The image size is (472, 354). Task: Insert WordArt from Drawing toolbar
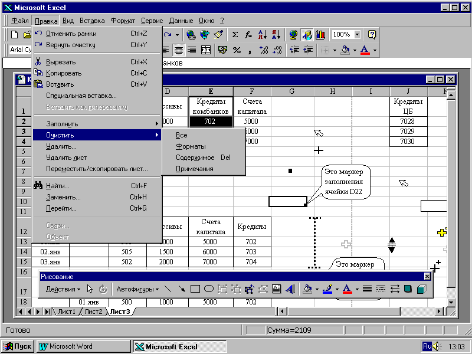click(x=290, y=289)
